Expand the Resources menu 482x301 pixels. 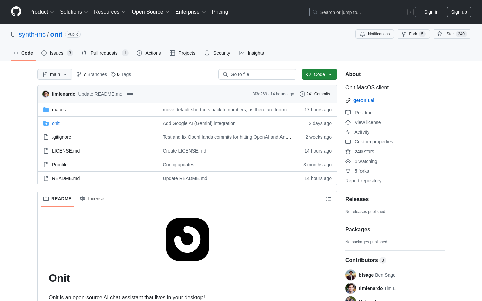pyautogui.click(x=110, y=12)
